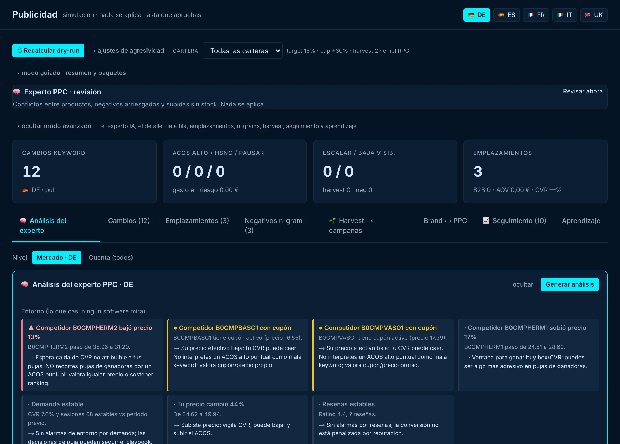Click ACOS alto / HSNC / Pausar card

click(x=235, y=172)
